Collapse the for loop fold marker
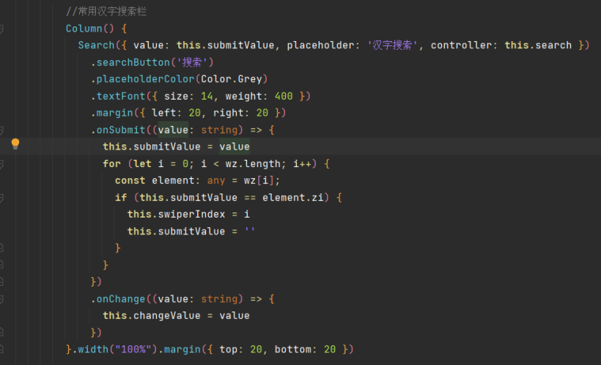601x365 pixels. pos(1,164)
